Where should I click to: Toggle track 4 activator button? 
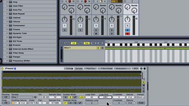(x=112, y=26)
